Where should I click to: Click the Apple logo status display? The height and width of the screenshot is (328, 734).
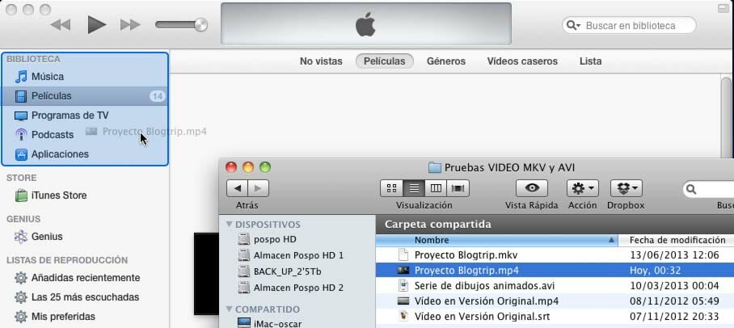pos(366,24)
